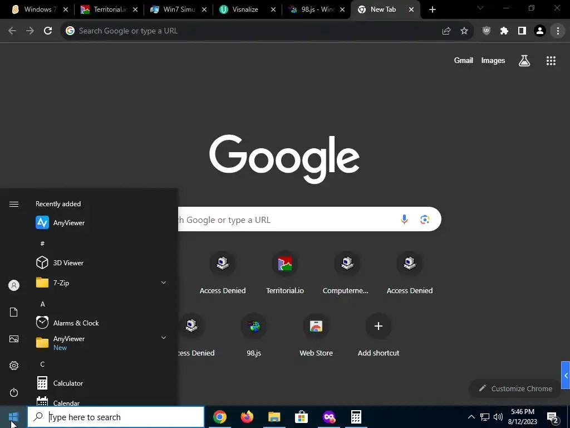
Task: Click the Chrome forward arrow button
Action: (30, 31)
